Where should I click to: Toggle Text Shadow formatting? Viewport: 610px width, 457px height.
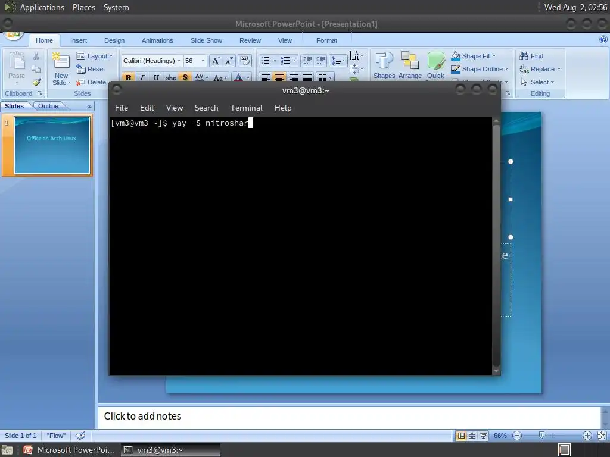[185, 77]
